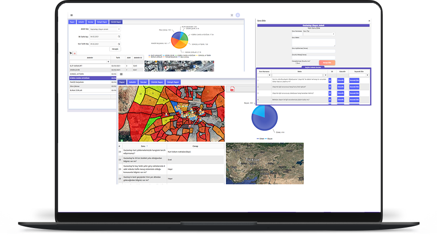Click Güncelle for question 2
The height and width of the screenshot is (235, 437).
point(340,87)
